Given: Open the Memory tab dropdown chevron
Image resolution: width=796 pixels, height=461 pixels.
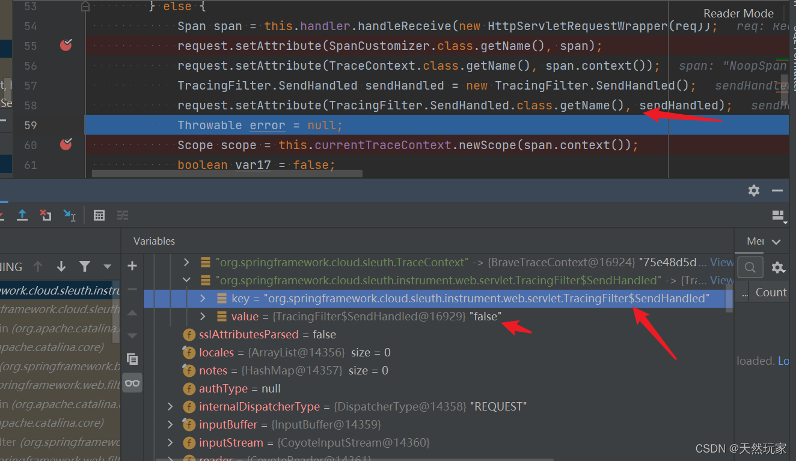Looking at the screenshot, I should coord(776,242).
